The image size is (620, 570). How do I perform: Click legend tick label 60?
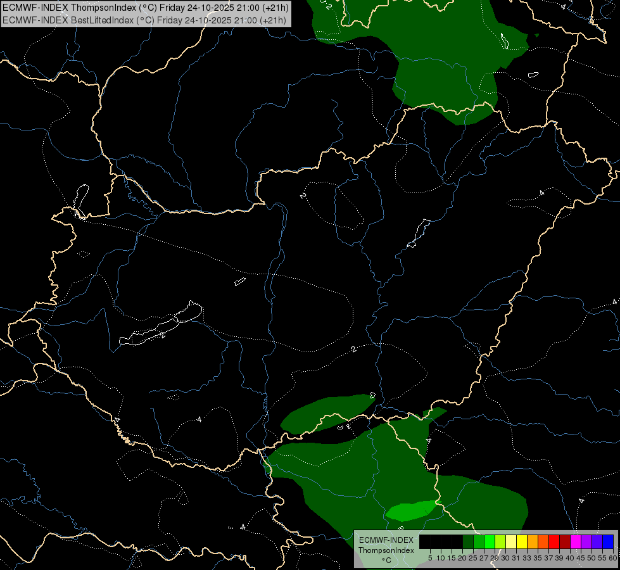click(613, 558)
